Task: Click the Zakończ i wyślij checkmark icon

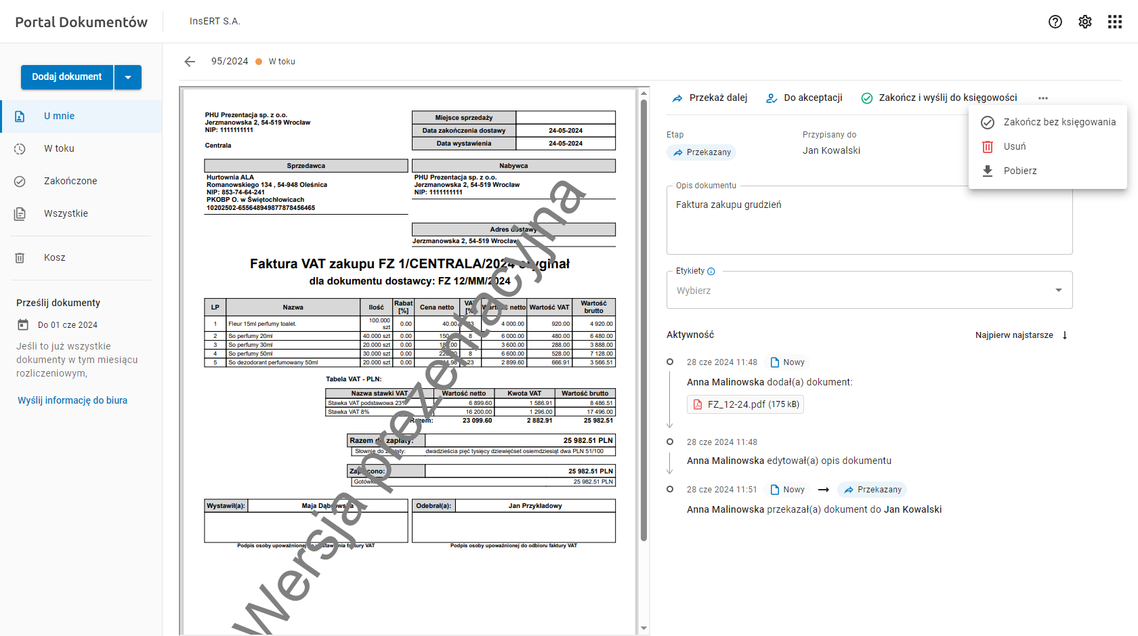Action: [x=867, y=98]
